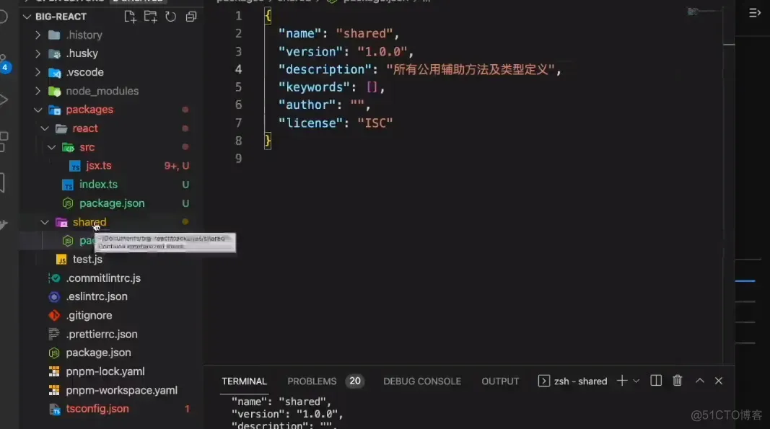This screenshot has width=770, height=429.
Task: Create a new terminal with plus icon
Action: point(621,381)
